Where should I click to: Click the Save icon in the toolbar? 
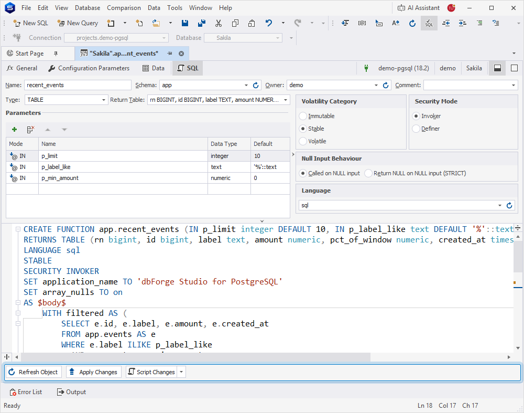coord(185,23)
